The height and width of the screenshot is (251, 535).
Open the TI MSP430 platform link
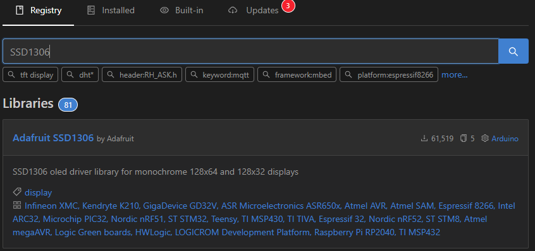(262, 219)
